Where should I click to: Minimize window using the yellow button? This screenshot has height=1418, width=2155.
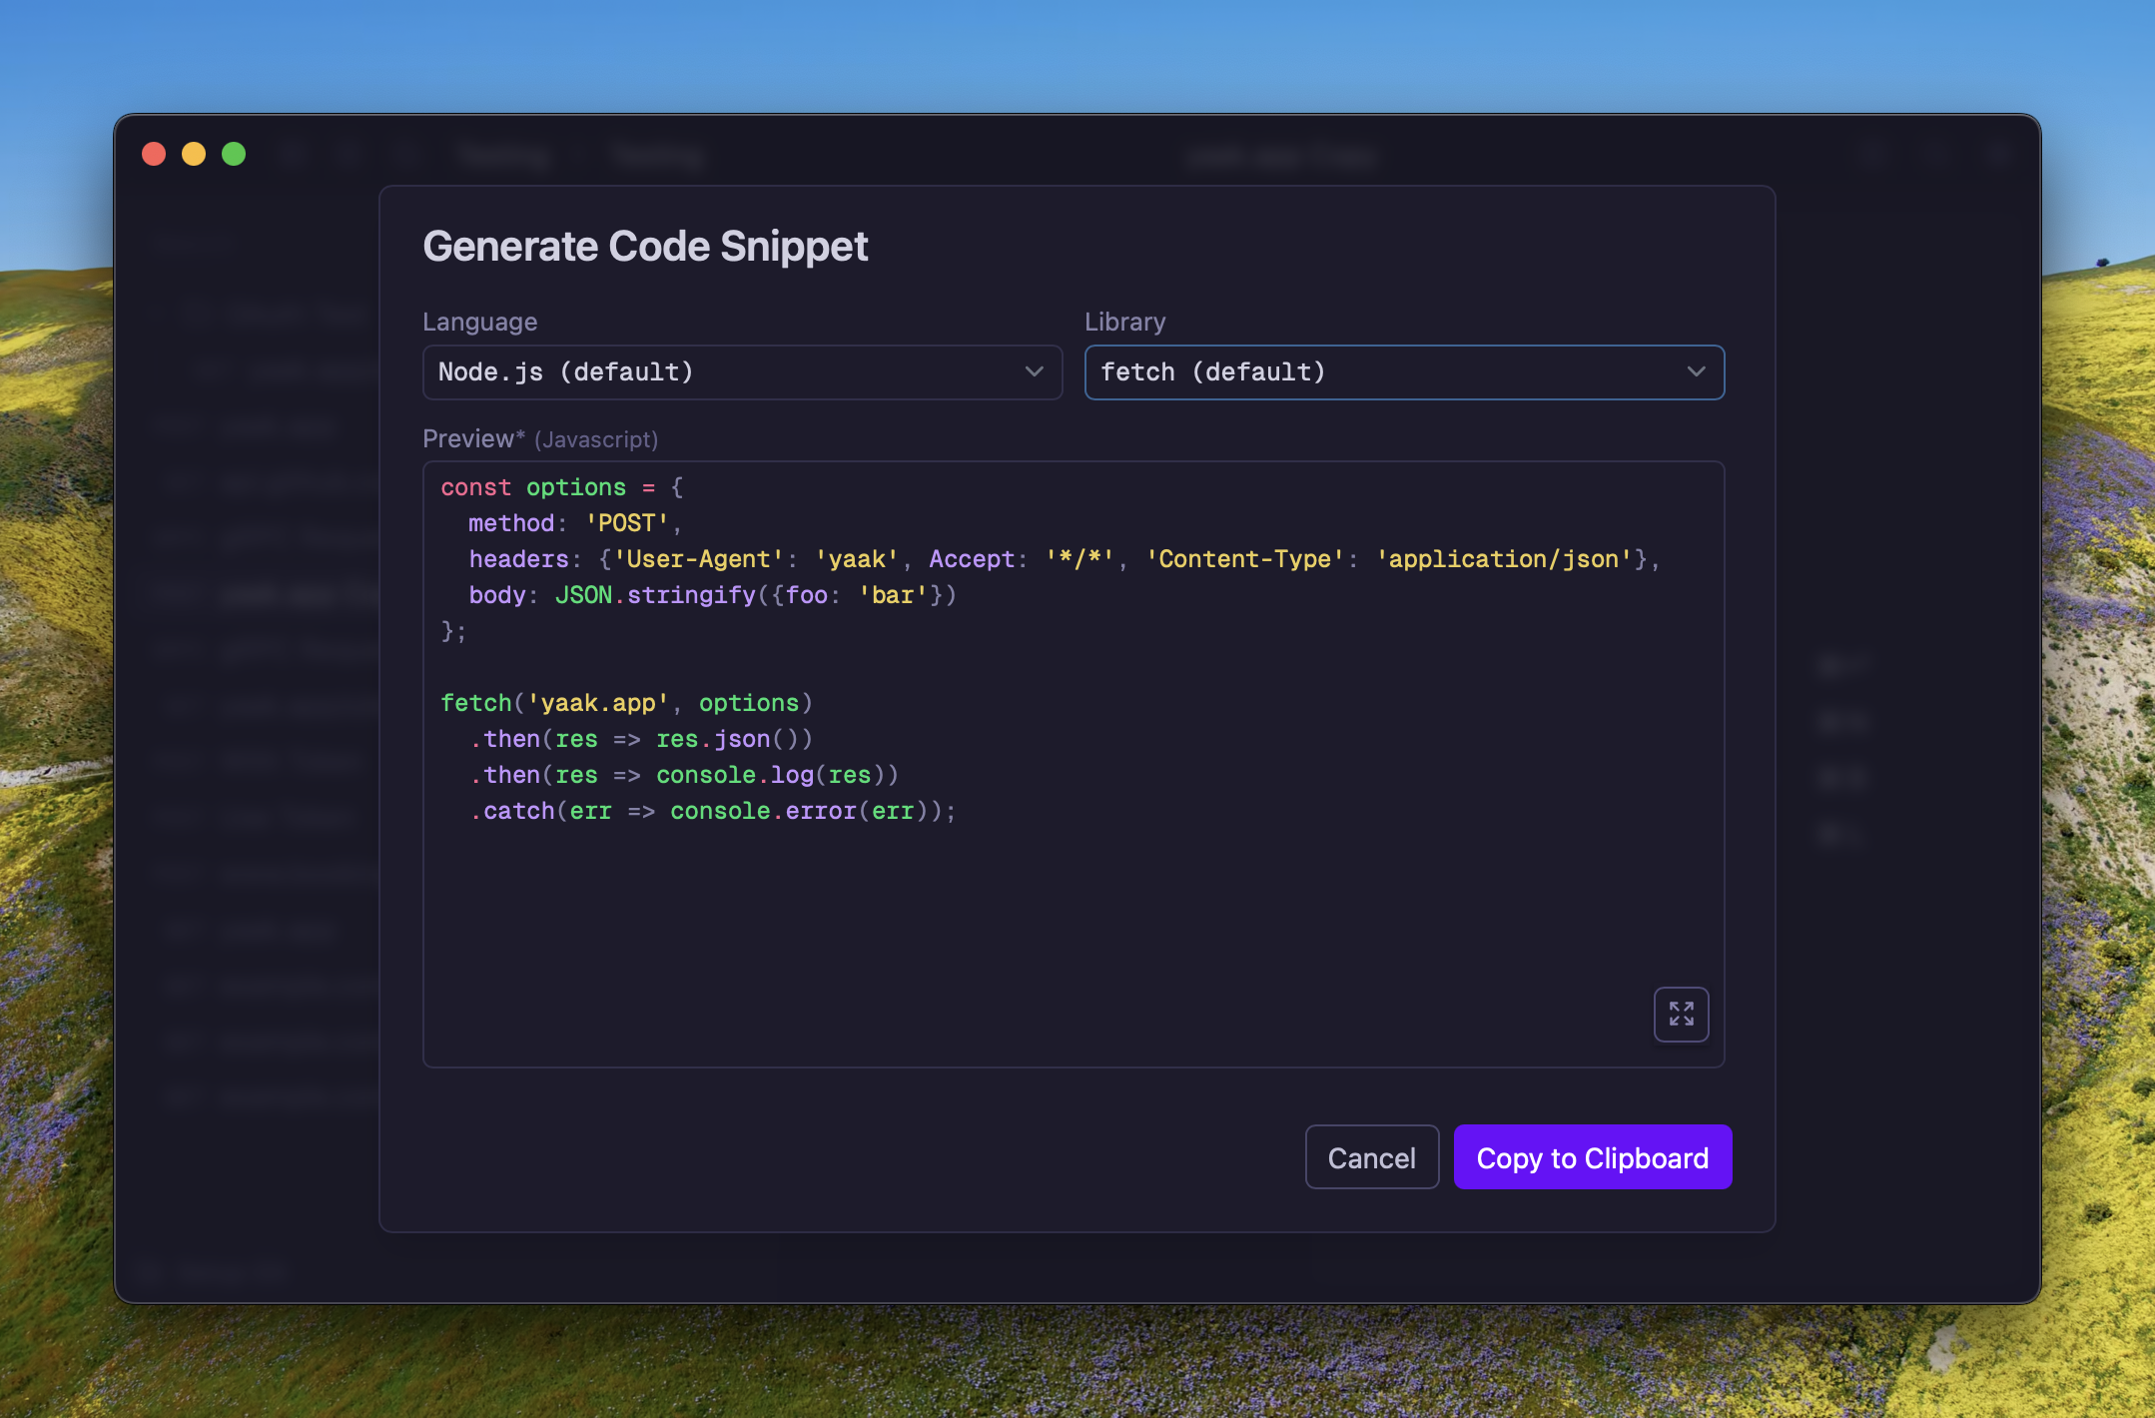(194, 154)
